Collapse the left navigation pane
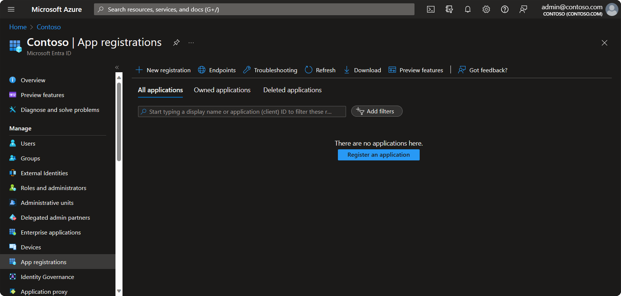Viewport: 621px width, 296px height. [x=117, y=67]
